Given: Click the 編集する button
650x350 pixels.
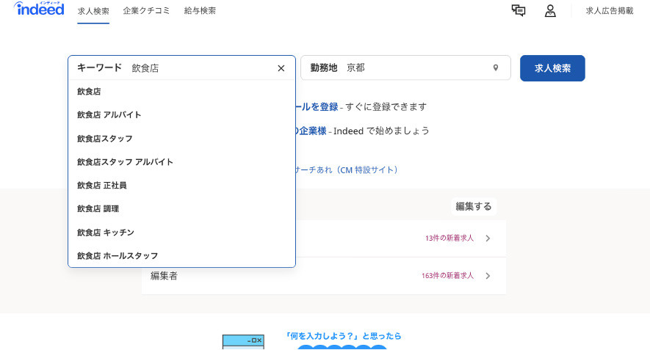Looking at the screenshot, I should coord(473,206).
